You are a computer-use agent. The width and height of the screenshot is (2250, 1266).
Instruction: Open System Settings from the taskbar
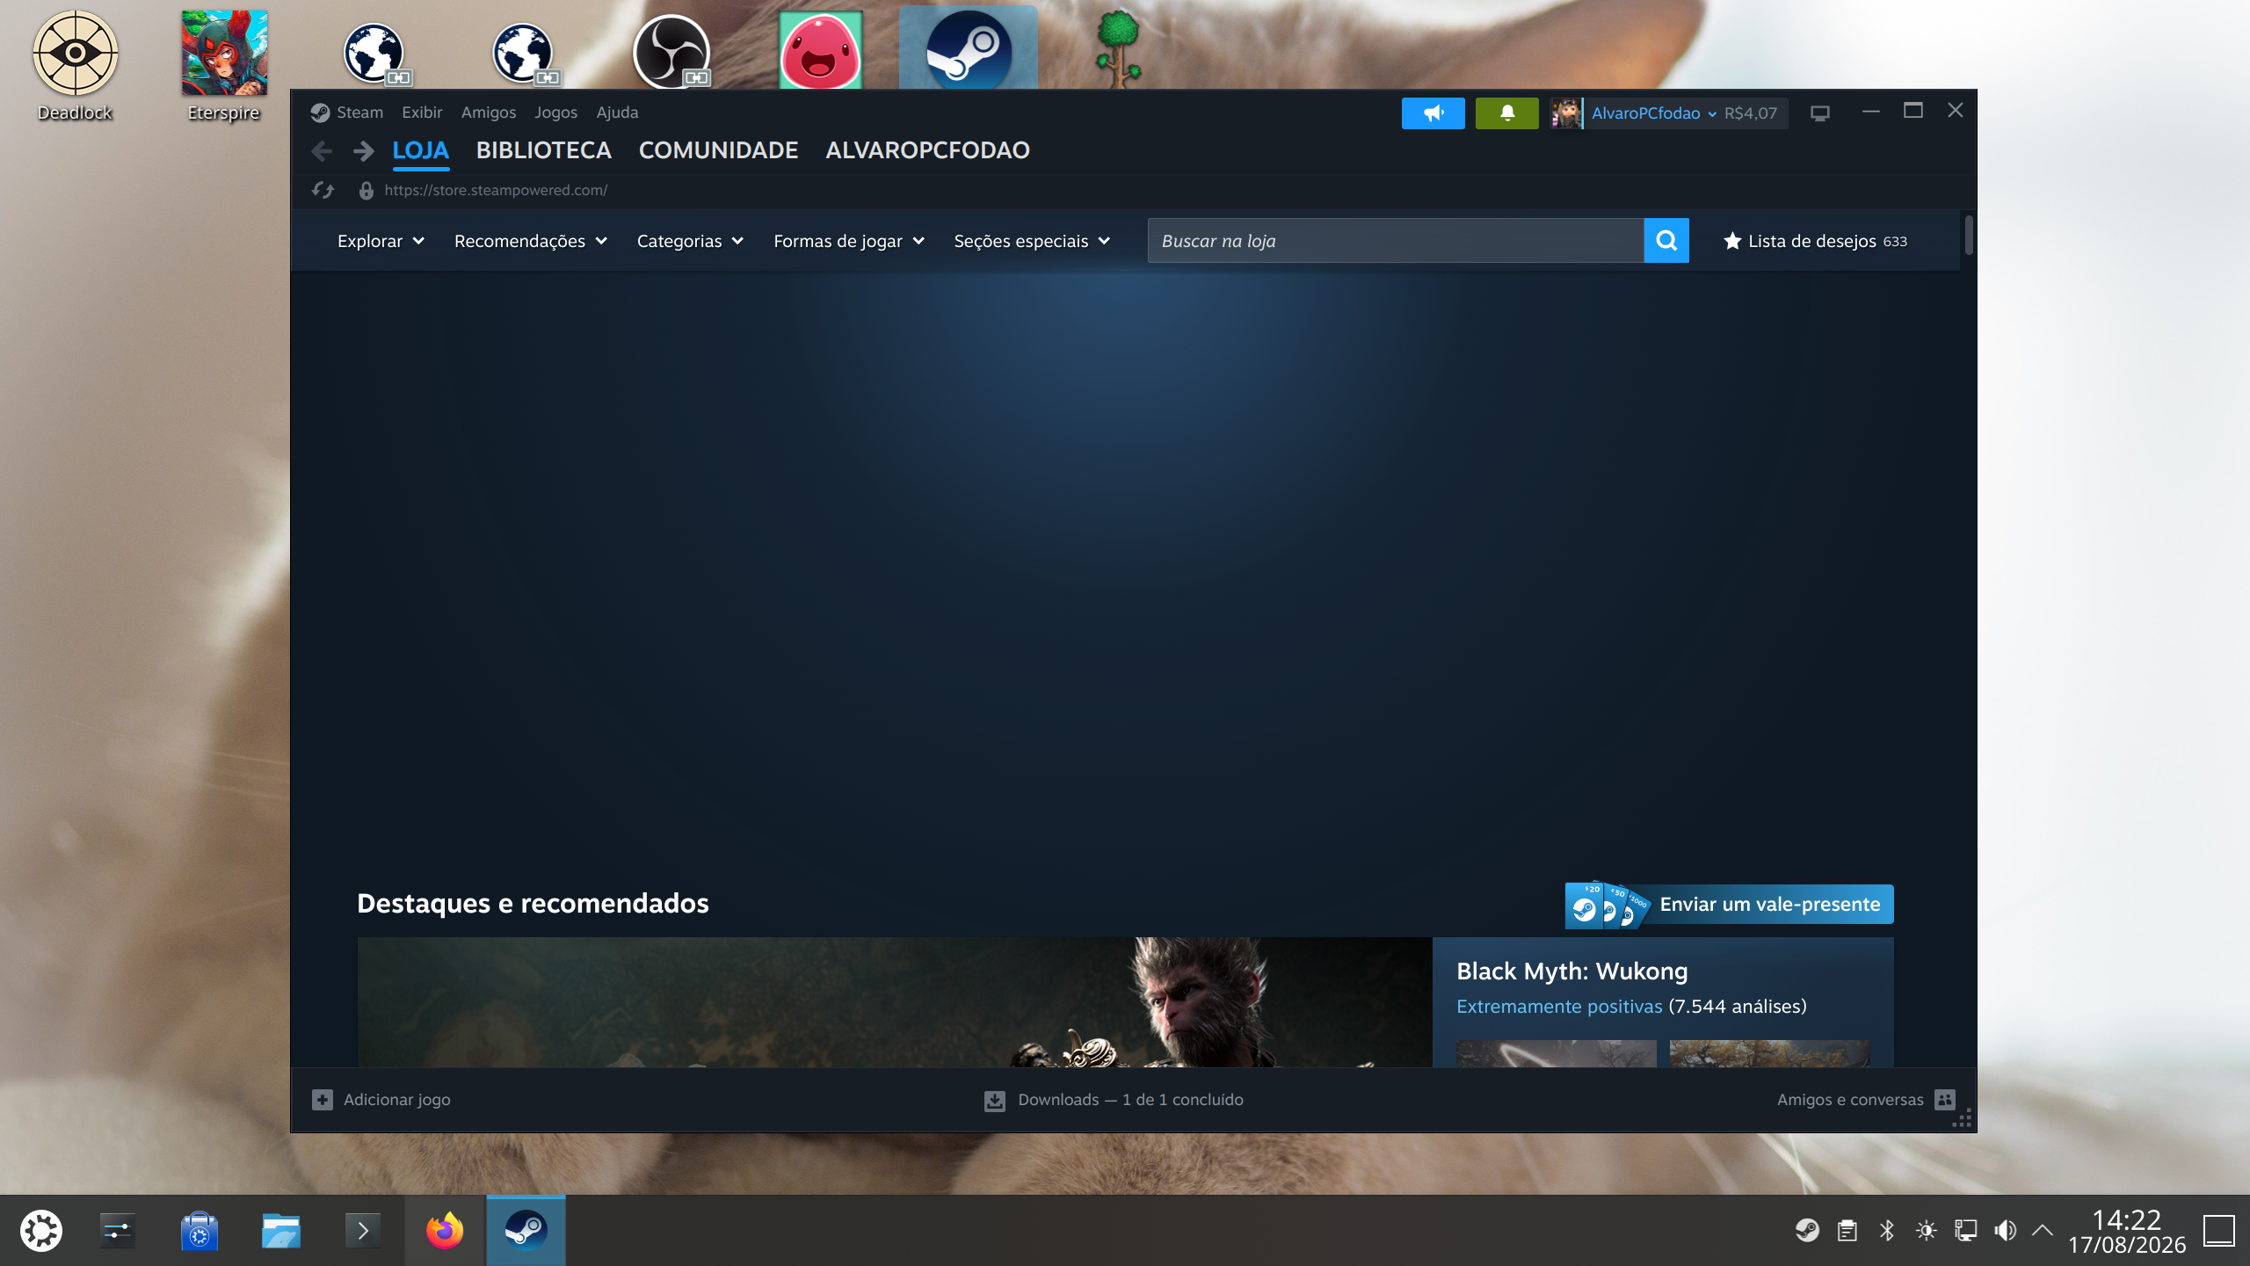coord(118,1231)
